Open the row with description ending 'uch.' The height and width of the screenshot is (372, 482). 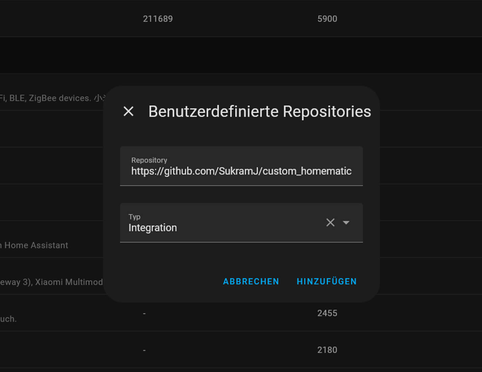pyautogui.click(x=8, y=319)
